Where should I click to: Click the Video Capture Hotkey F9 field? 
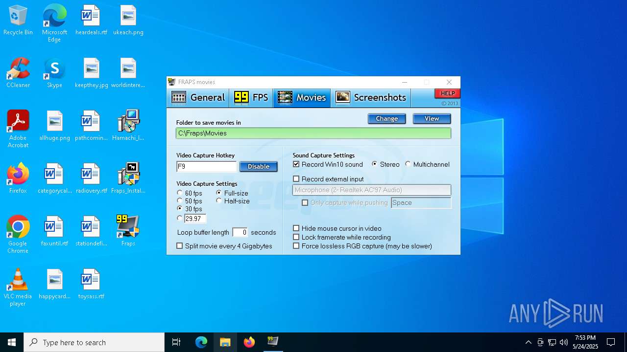(x=206, y=167)
